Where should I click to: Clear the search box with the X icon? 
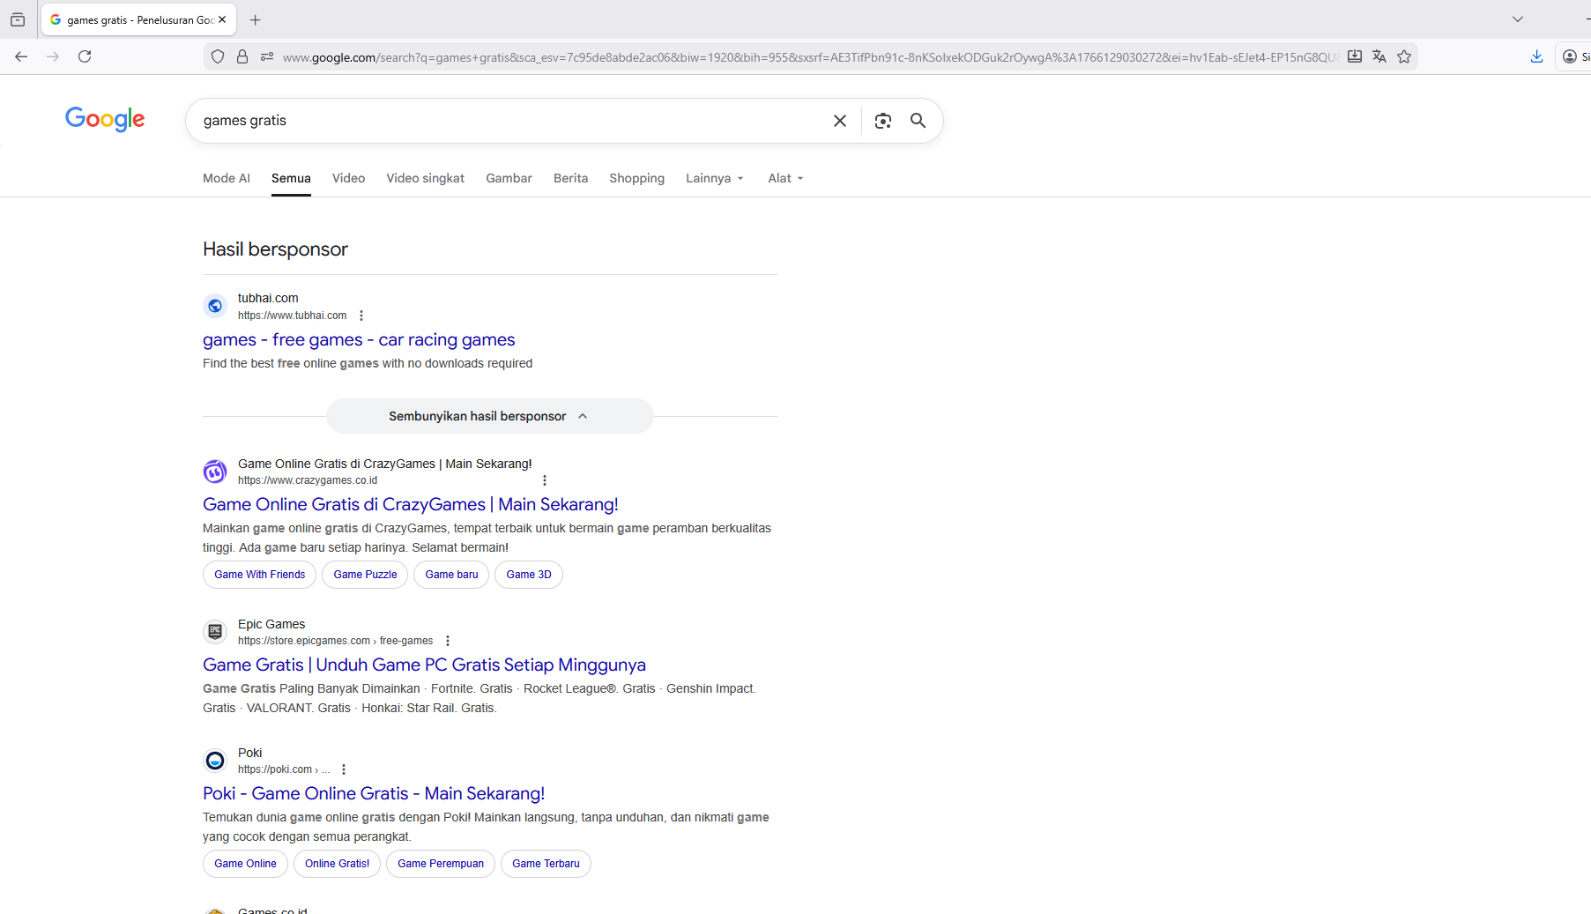pos(839,121)
